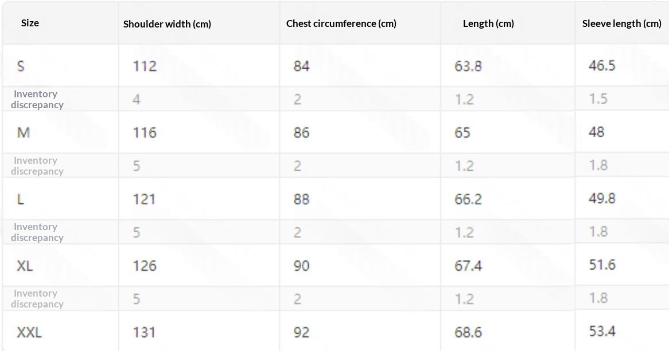This screenshot has width=669, height=351.
Task: Select the Inventory discrepancy label below S
Action: pyautogui.click(x=37, y=99)
